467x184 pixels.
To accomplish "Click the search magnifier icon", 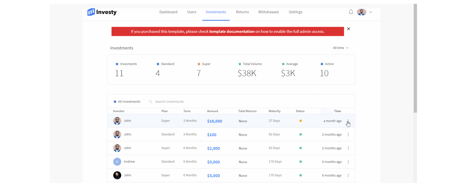I will point(151,101).
